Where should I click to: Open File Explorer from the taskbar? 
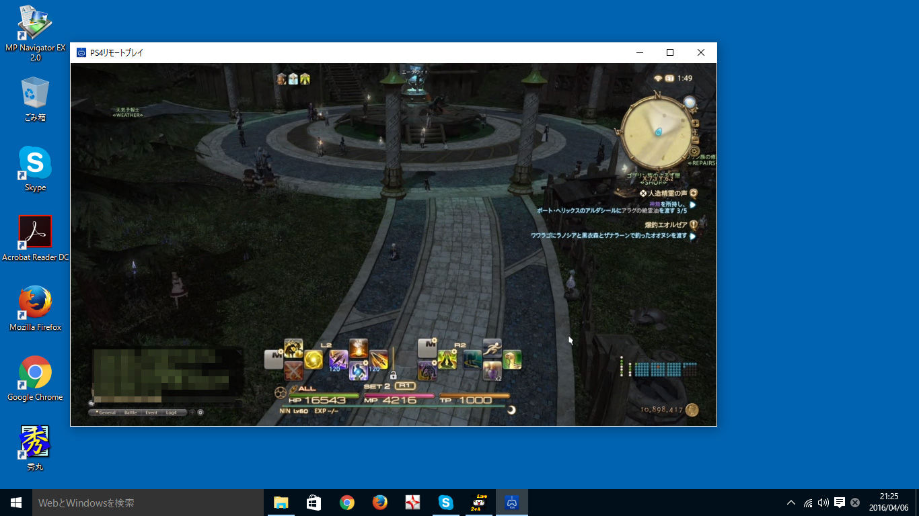tap(281, 503)
